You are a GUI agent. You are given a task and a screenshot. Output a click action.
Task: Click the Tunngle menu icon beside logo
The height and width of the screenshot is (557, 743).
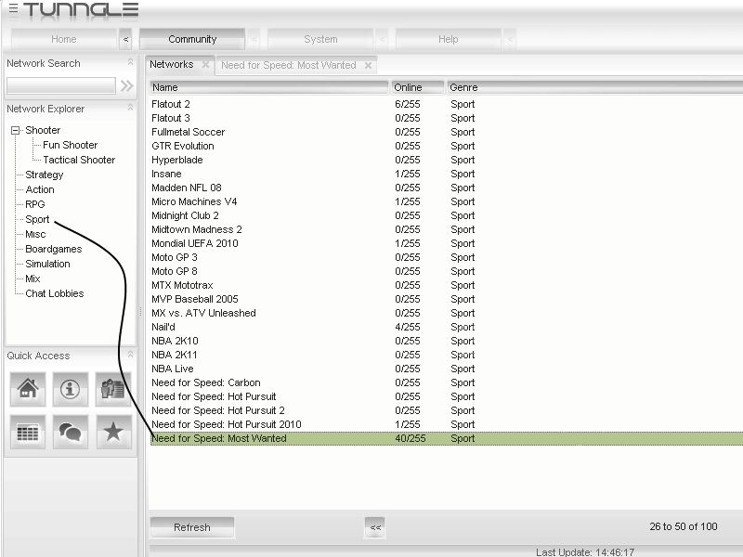click(13, 9)
